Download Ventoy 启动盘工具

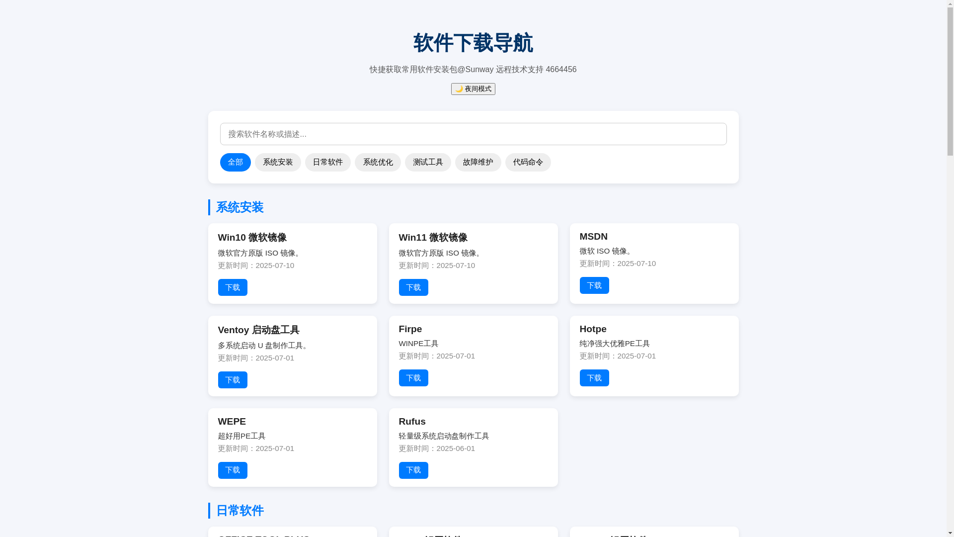click(233, 380)
